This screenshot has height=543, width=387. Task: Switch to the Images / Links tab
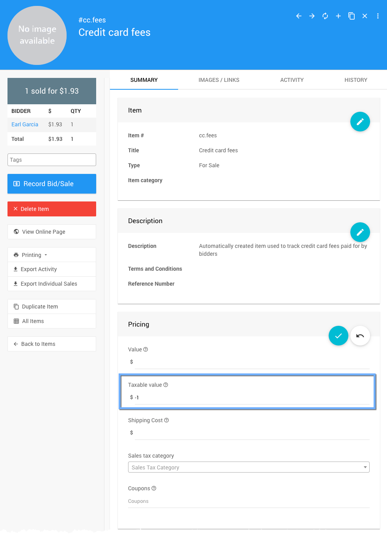pyautogui.click(x=219, y=80)
